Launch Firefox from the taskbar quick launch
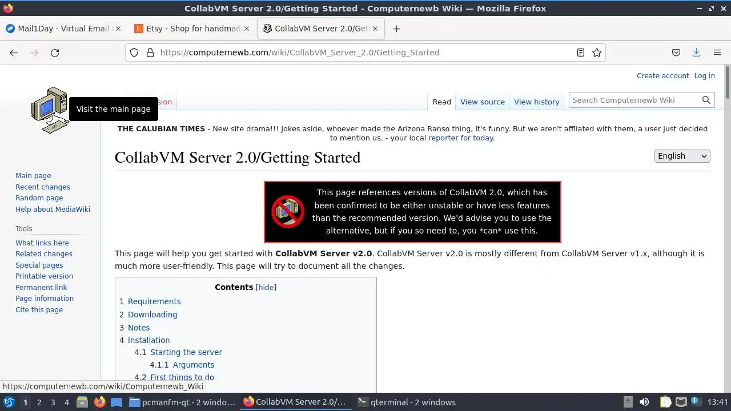This screenshot has height=411, width=731. [x=99, y=402]
